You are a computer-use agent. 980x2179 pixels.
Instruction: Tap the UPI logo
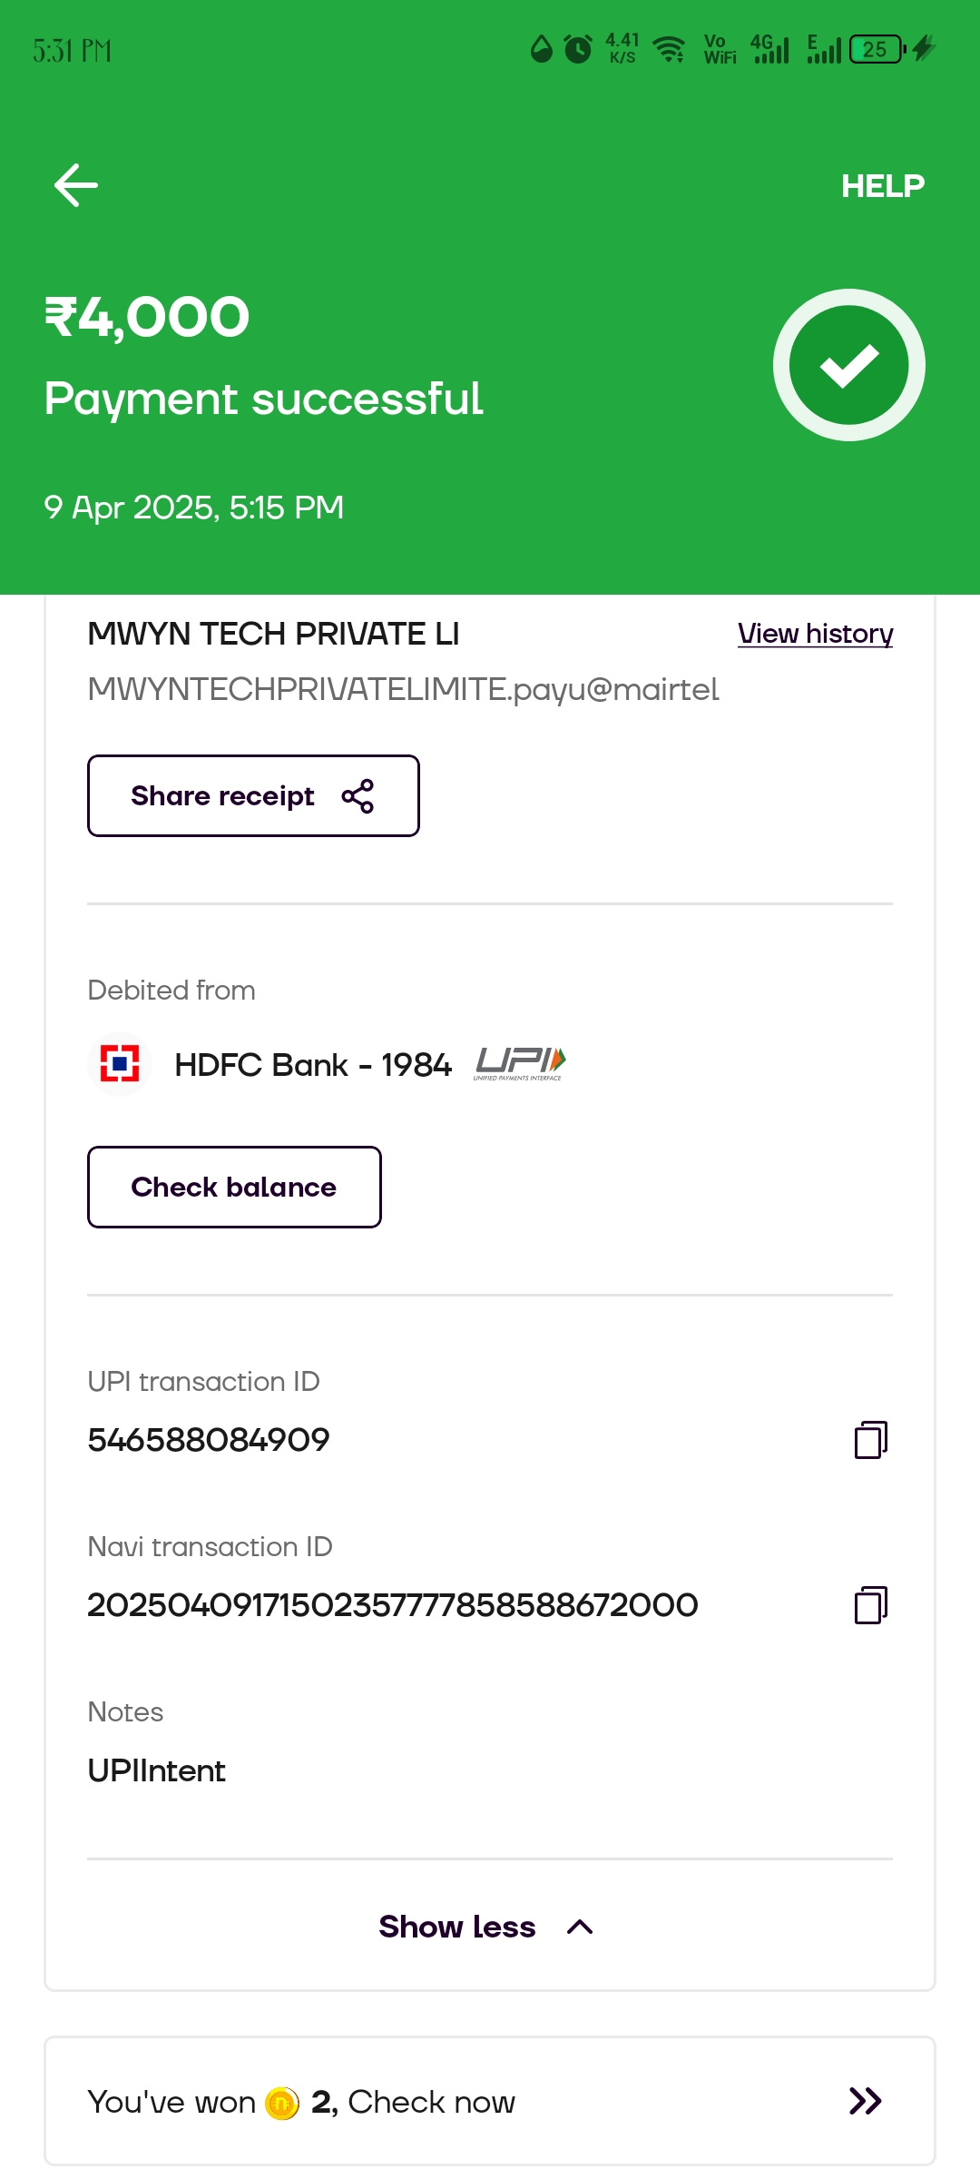519,1063
